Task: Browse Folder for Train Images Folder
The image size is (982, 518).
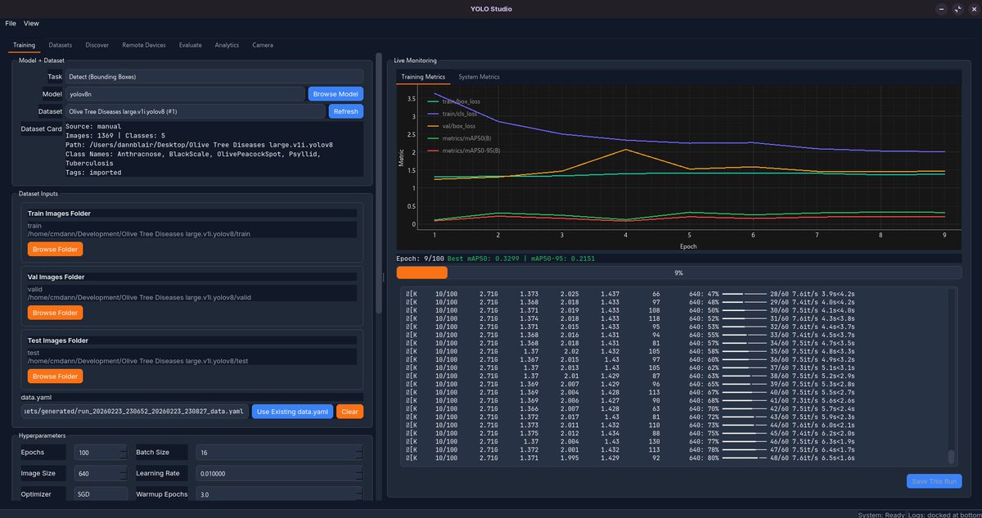Action: 55,249
